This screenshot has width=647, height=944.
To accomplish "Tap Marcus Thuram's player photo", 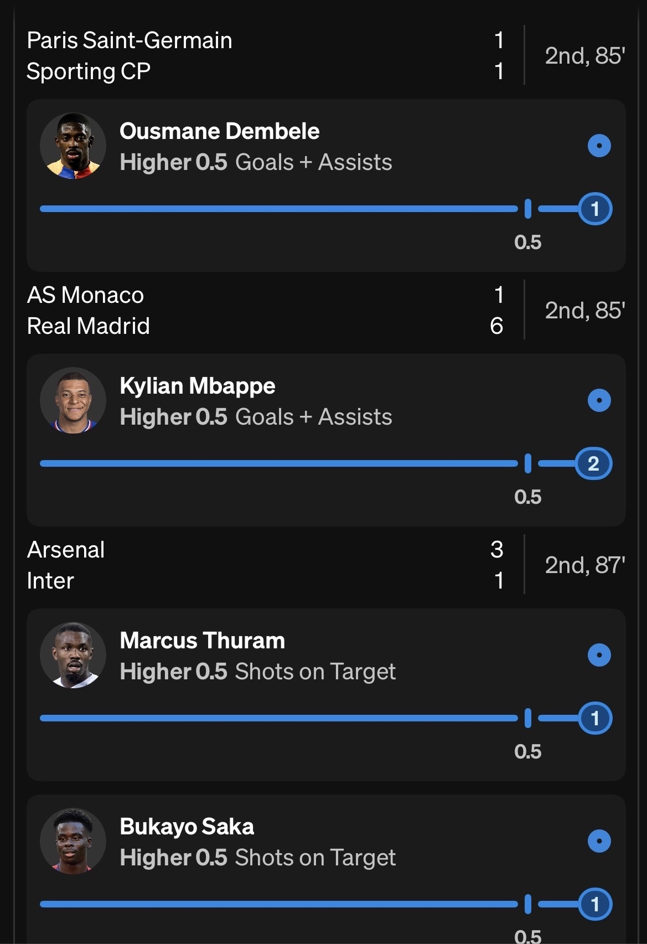I will coord(73,656).
